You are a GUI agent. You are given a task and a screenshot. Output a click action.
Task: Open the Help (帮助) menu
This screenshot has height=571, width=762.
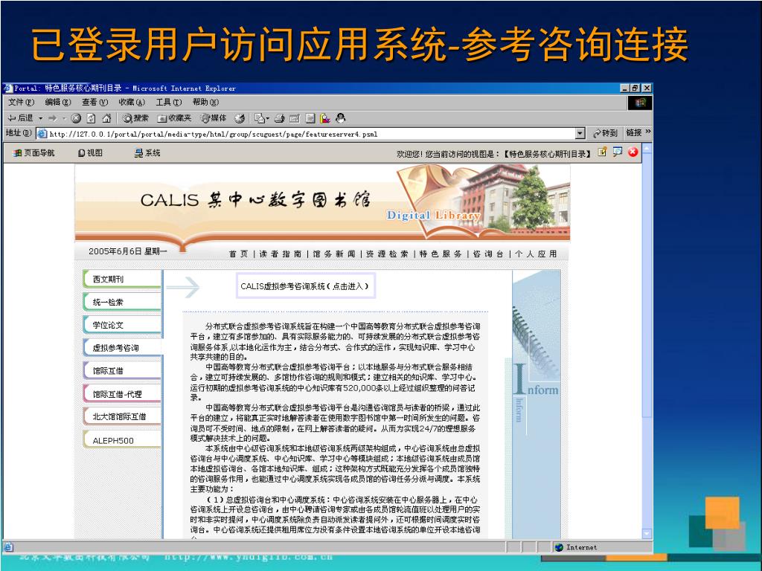tap(205, 103)
